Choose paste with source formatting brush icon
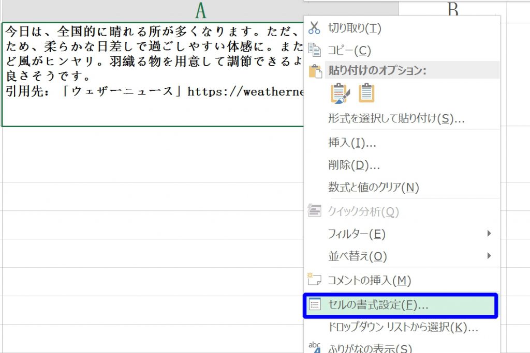This screenshot has width=530, height=353. 340,93
